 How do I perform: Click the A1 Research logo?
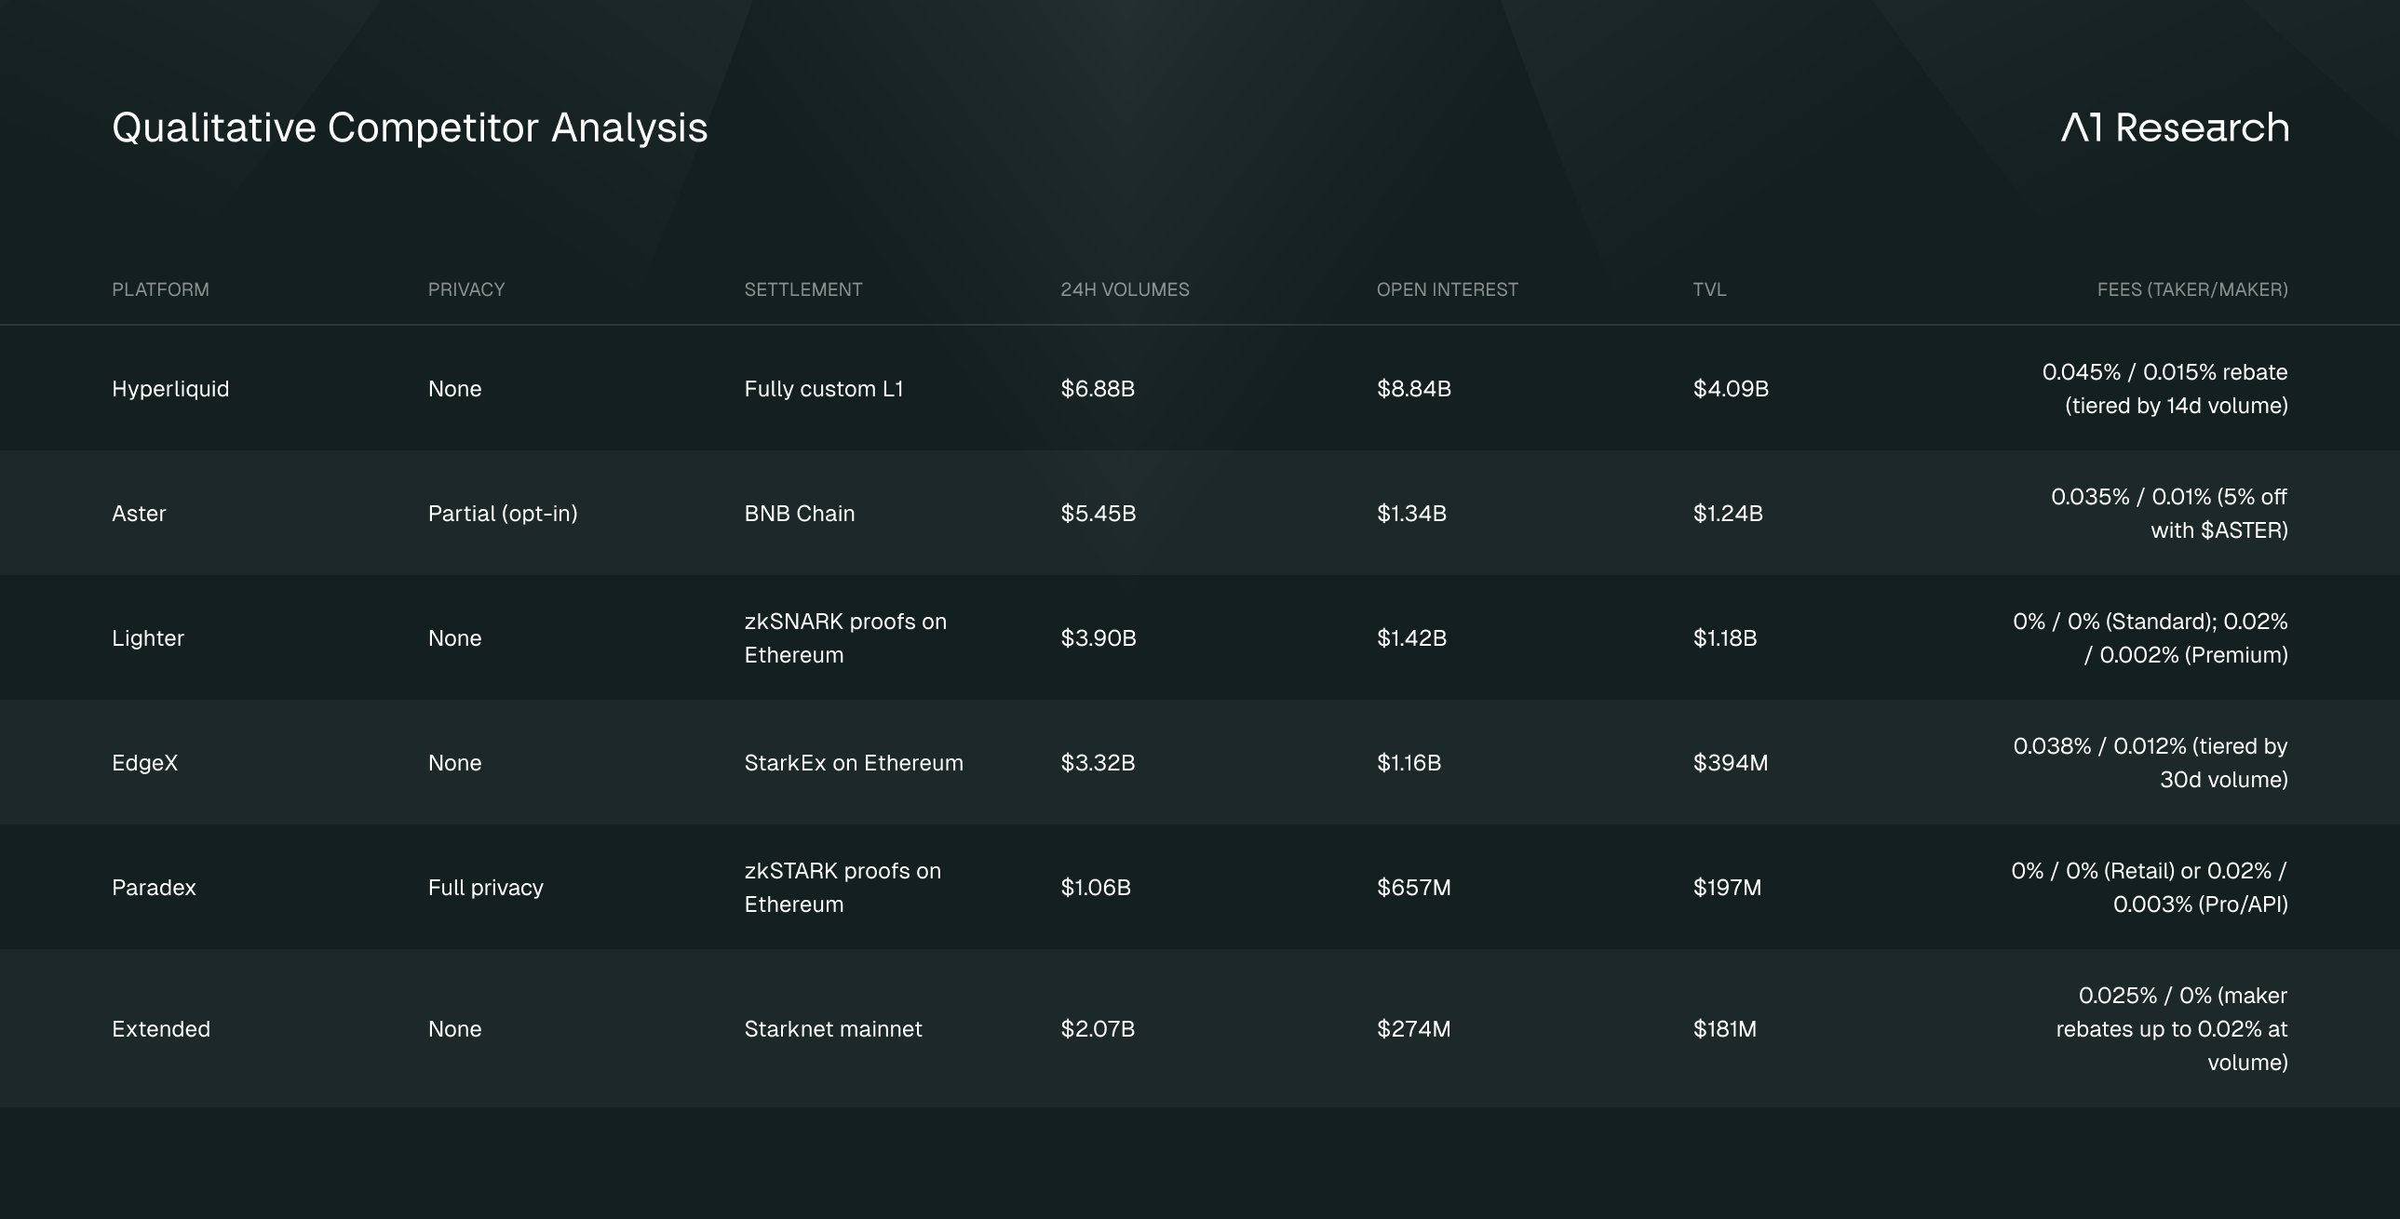pyautogui.click(x=2175, y=127)
